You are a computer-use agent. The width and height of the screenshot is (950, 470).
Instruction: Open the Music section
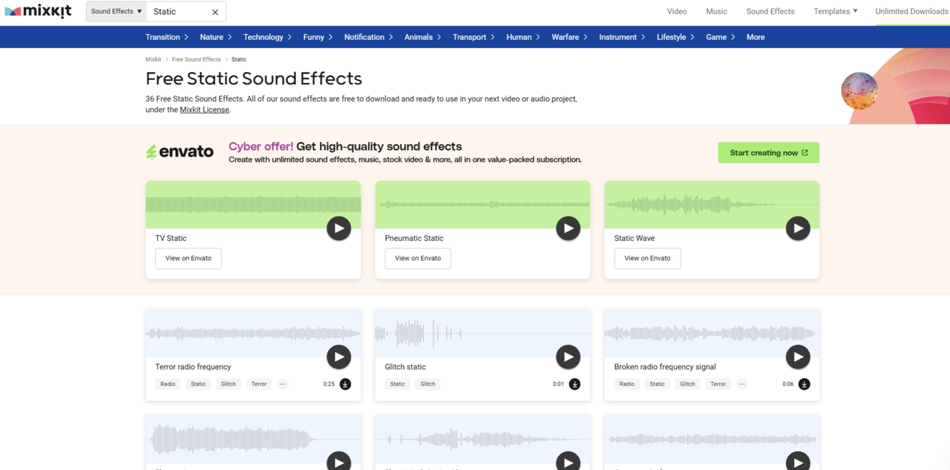(x=716, y=11)
